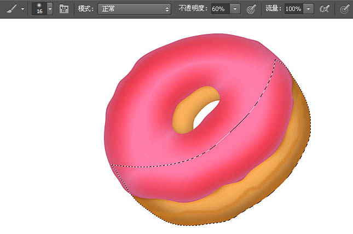This screenshot has height=234, width=353.
Task: Toggle the Brush panel icon
Action: (64, 9)
